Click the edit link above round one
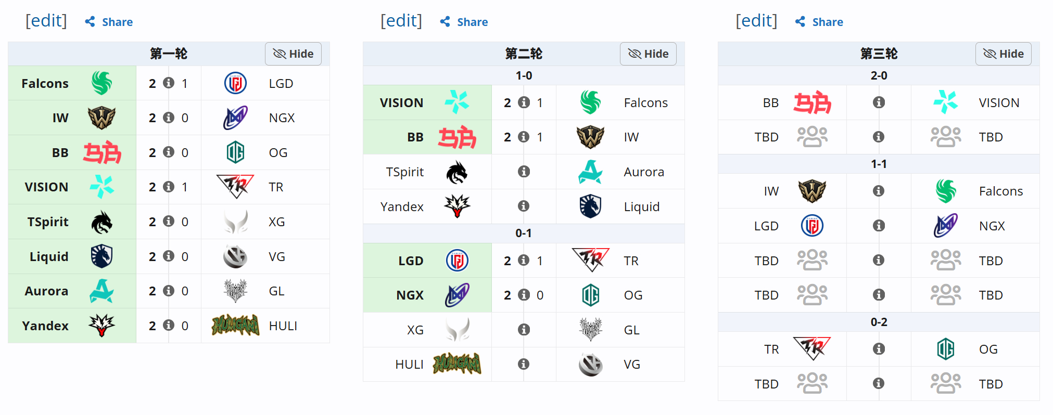 click(46, 21)
